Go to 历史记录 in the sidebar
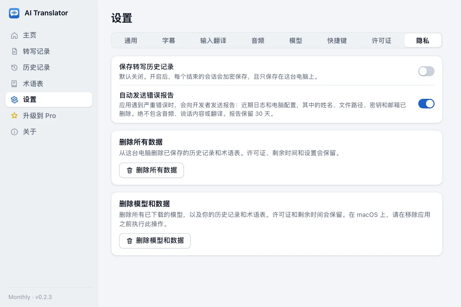Image resolution: width=461 pixels, height=307 pixels. tap(49, 67)
